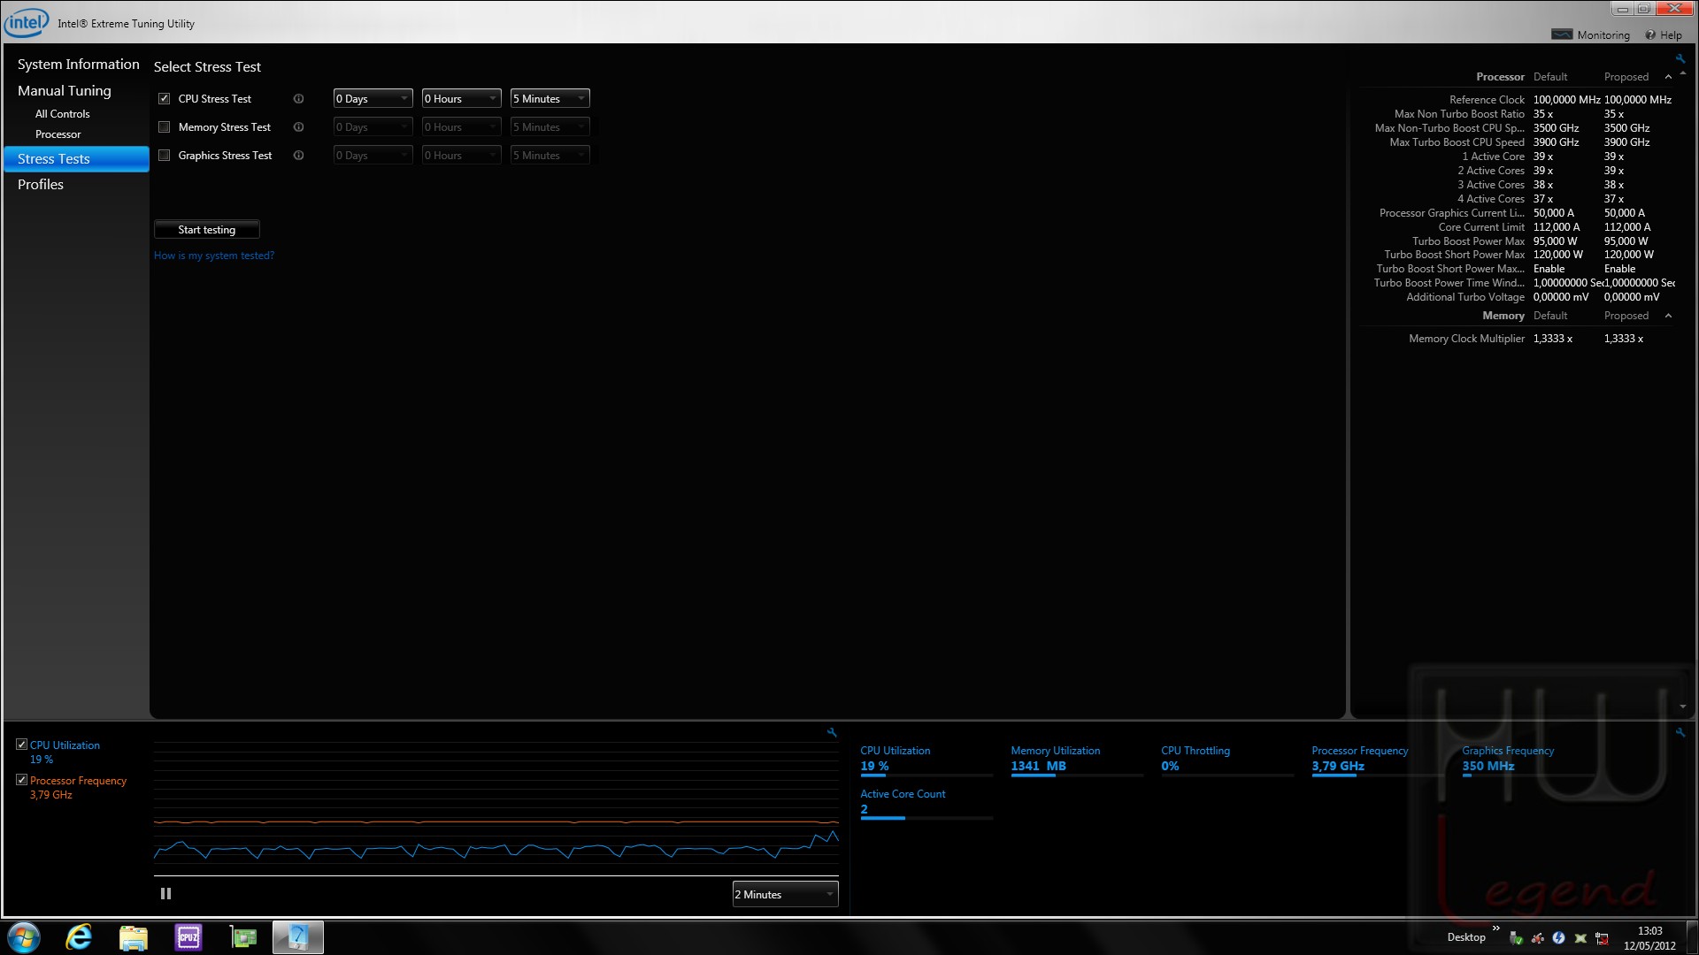Enable the Memory Stress Test checkbox
The width and height of the screenshot is (1699, 955).
coord(164,127)
